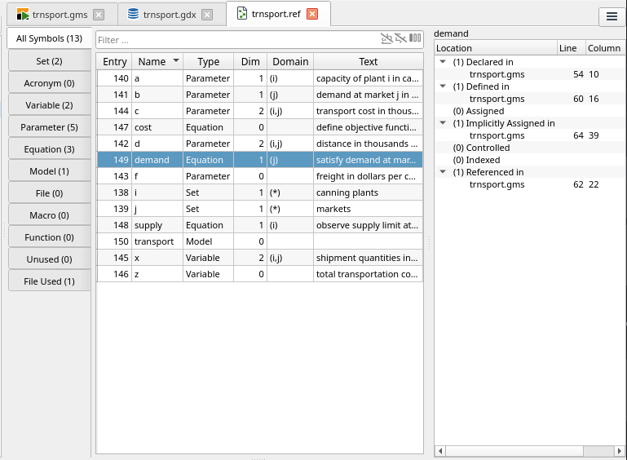627x460 pixels.
Task: Show the Parameter (5) symbols
Action: coord(49,127)
